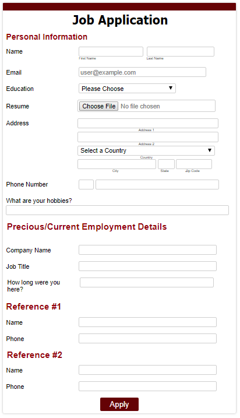Focus the Email field with user@example.com placeholder
240x418 pixels.
(x=142, y=72)
